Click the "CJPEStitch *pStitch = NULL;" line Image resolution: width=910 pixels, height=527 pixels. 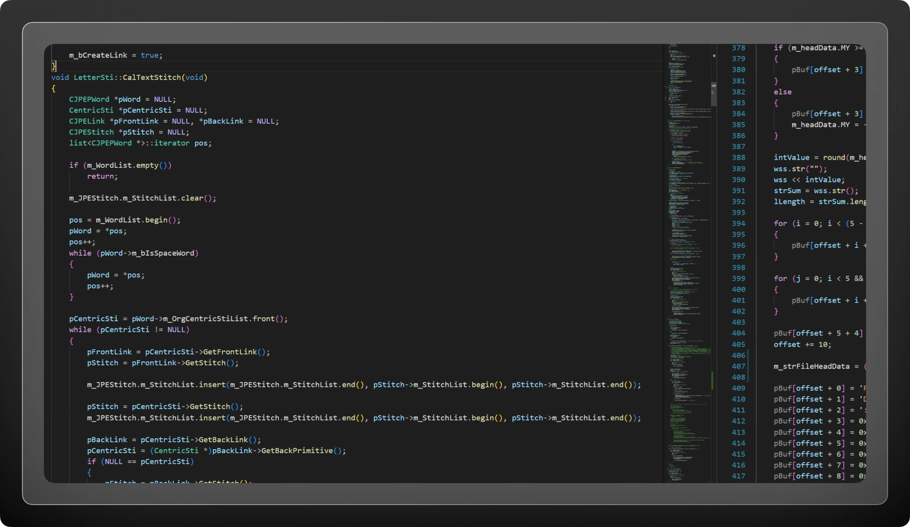pos(129,132)
